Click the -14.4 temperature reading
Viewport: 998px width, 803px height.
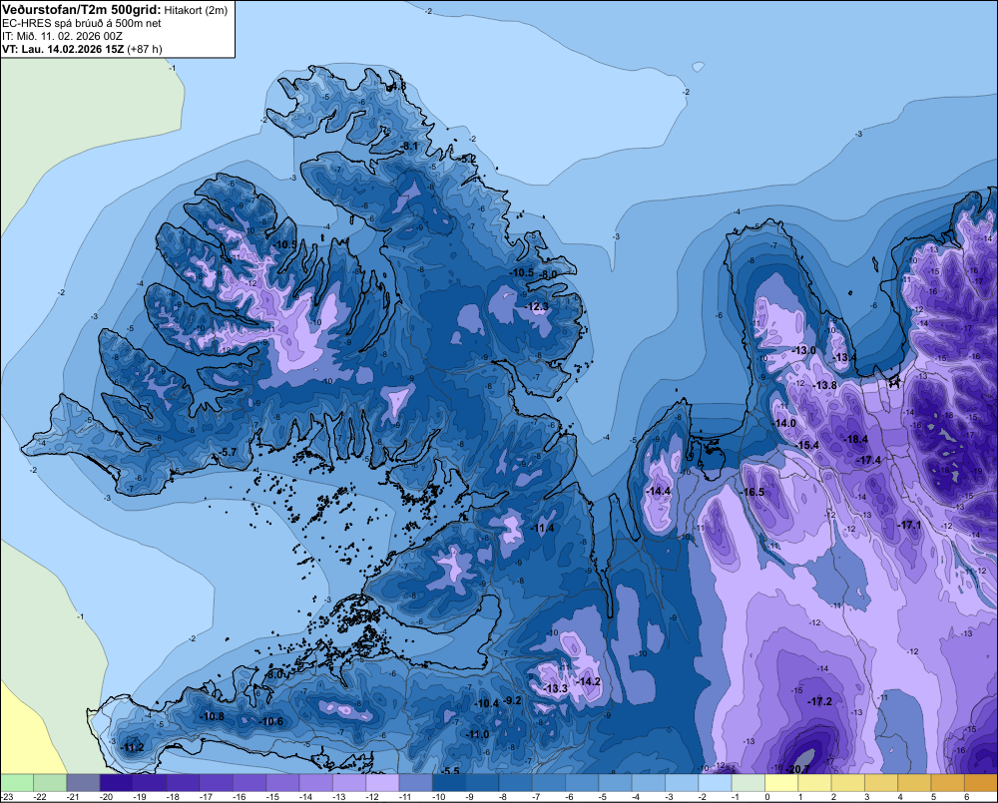(658, 491)
